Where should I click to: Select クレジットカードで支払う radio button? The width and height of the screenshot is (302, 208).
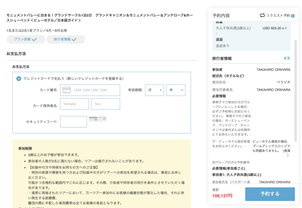pos(19,79)
